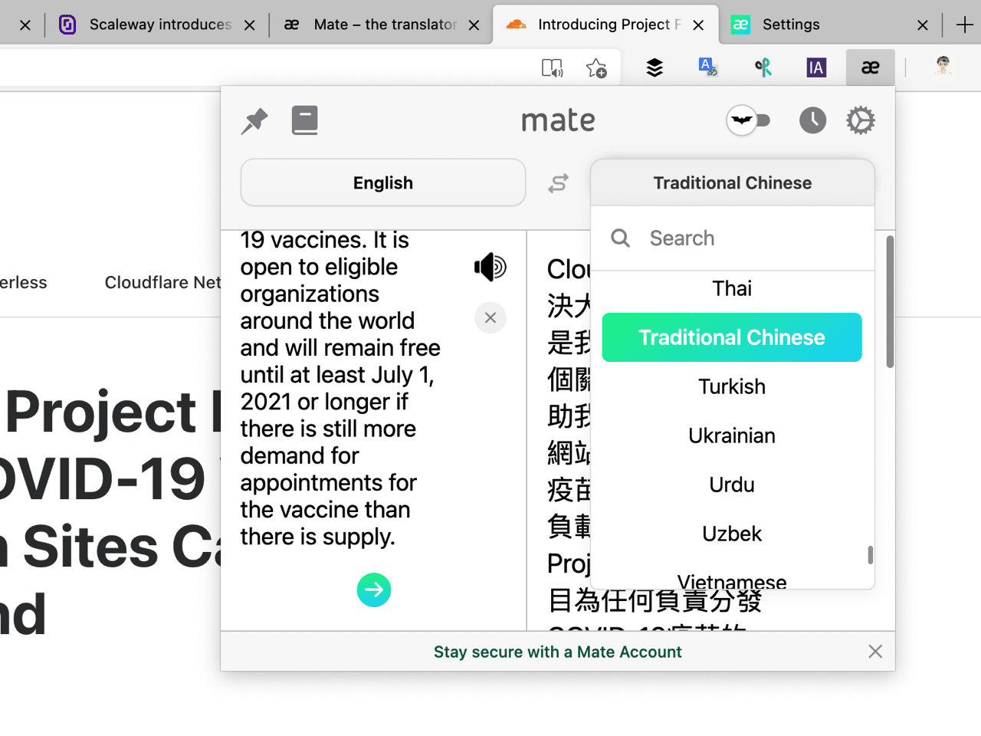Viewport: 981px width, 736px height.
Task: Close the Introducing Project tab
Action: [x=698, y=25]
